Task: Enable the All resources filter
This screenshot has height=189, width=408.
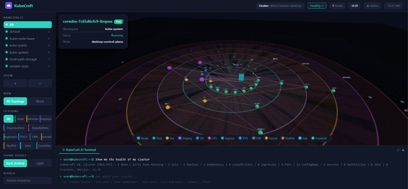Action: click(x=9, y=119)
